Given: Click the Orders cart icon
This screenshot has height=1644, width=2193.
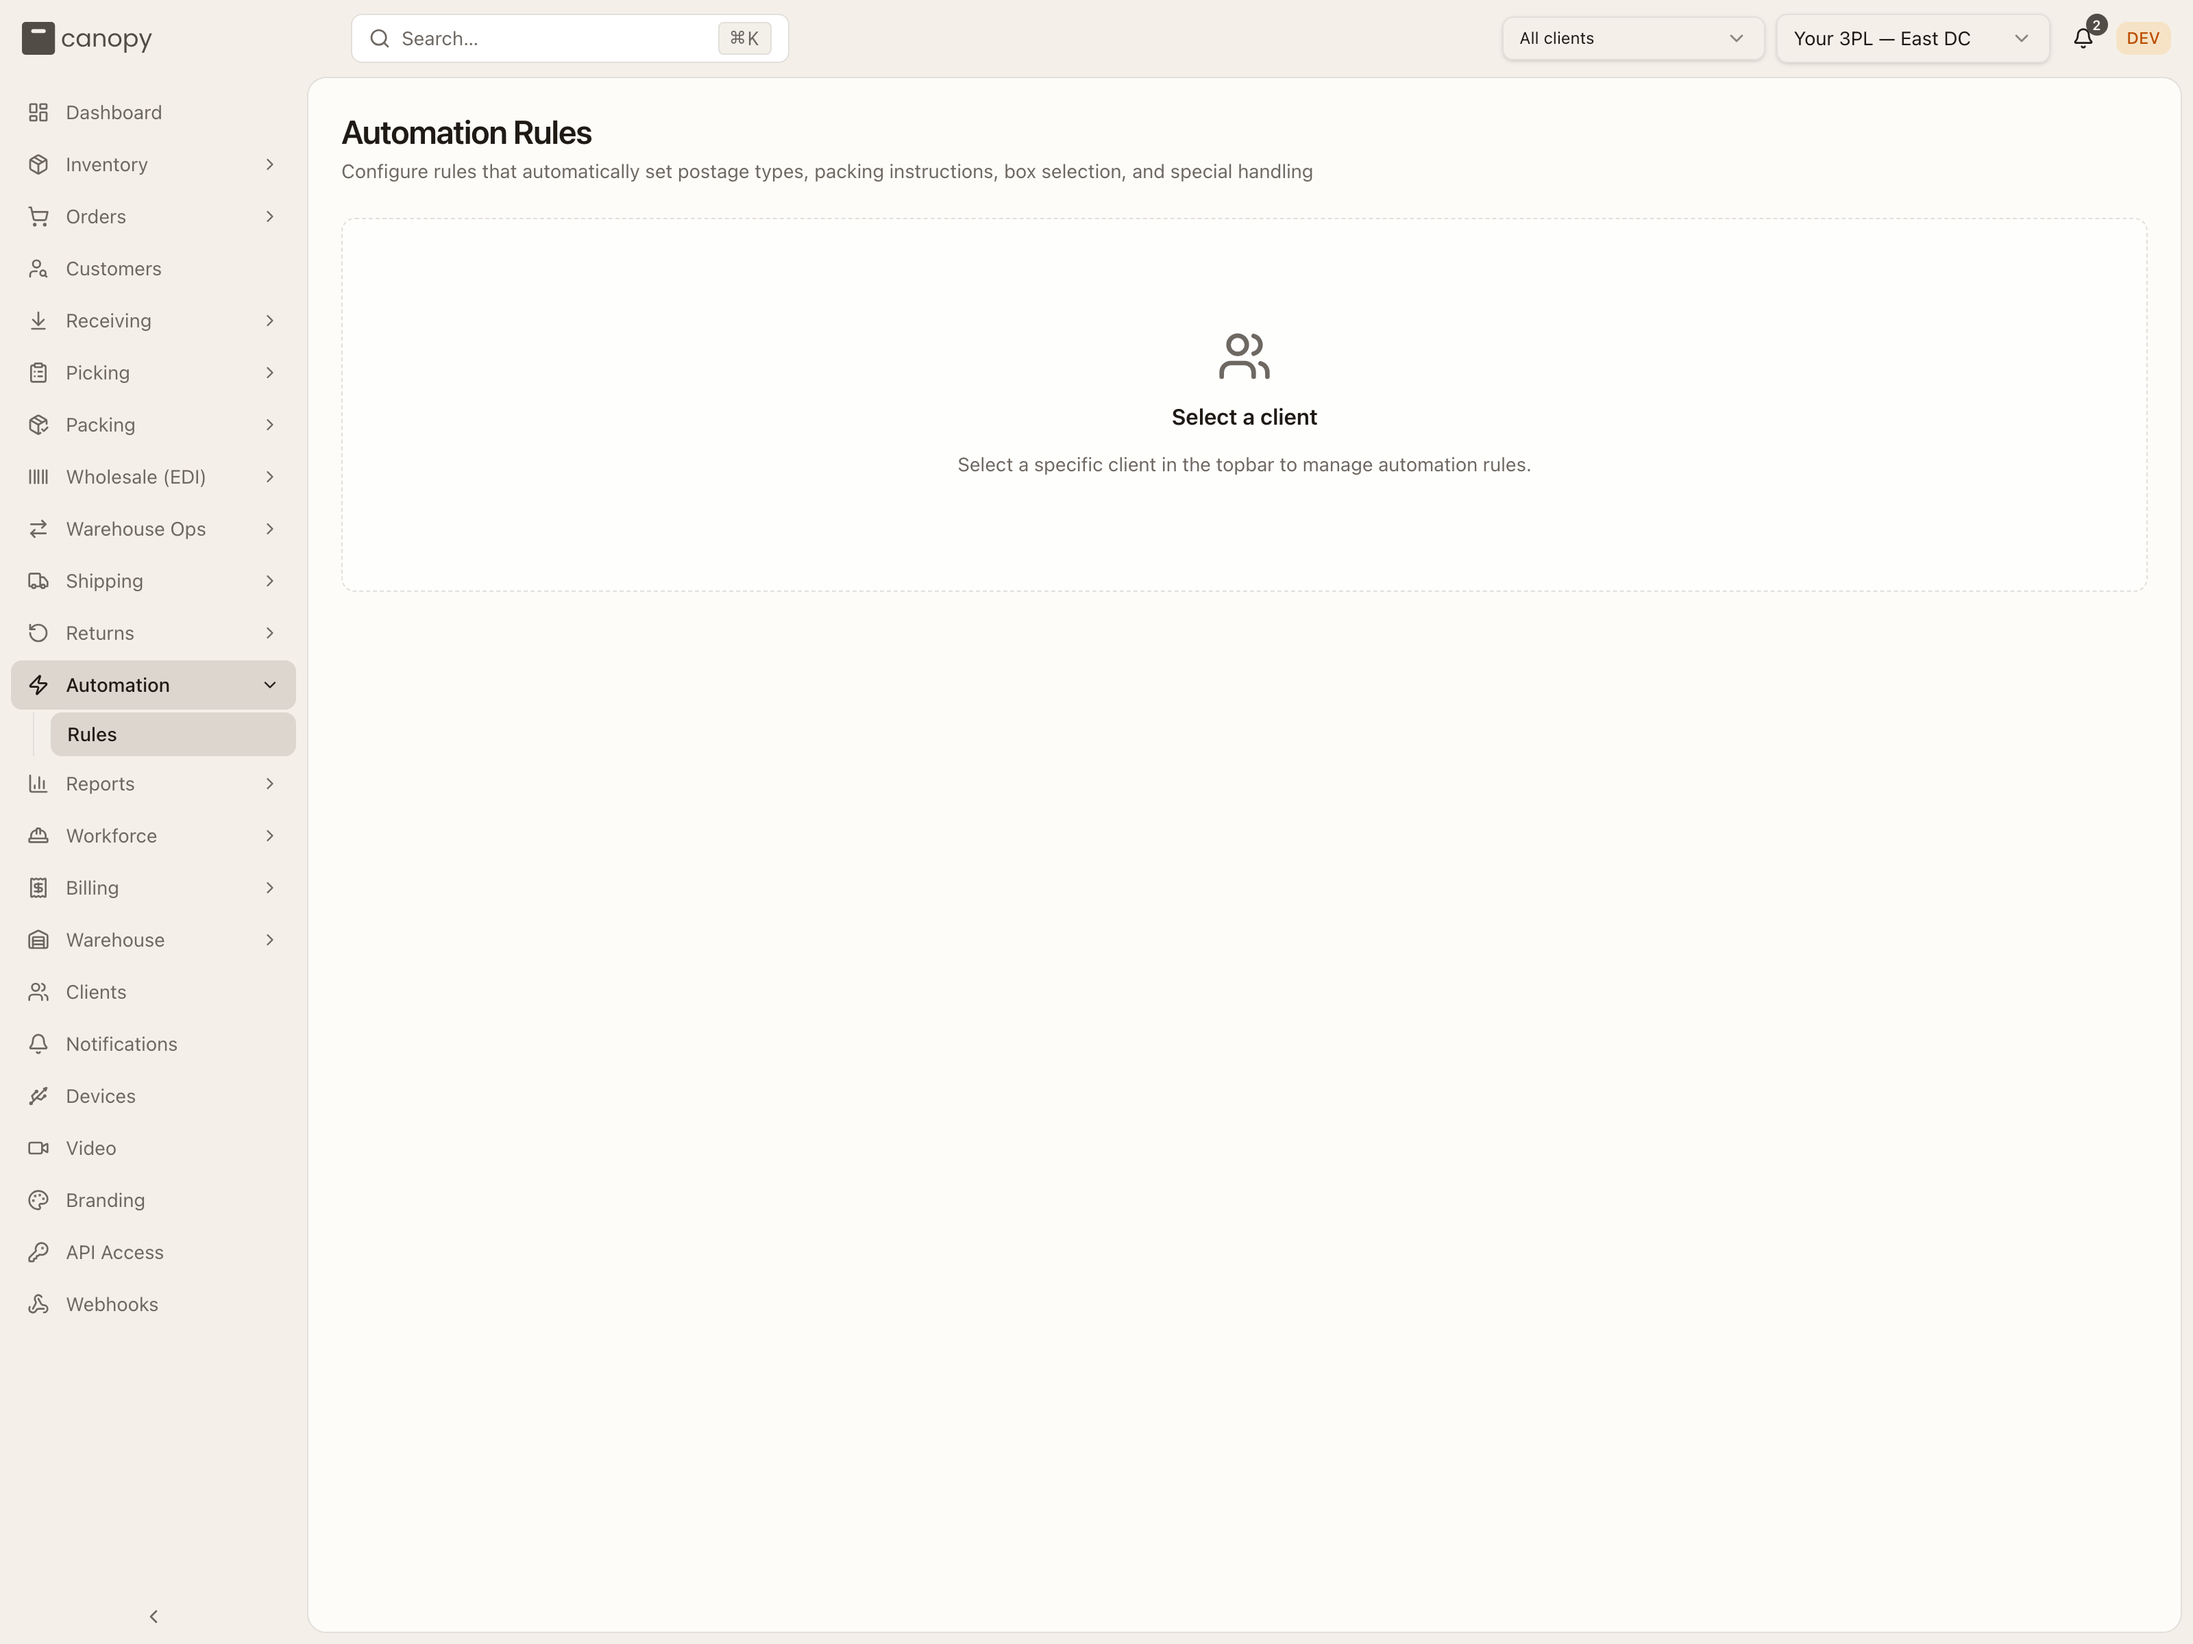Looking at the screenshot, I should (38, 216).
